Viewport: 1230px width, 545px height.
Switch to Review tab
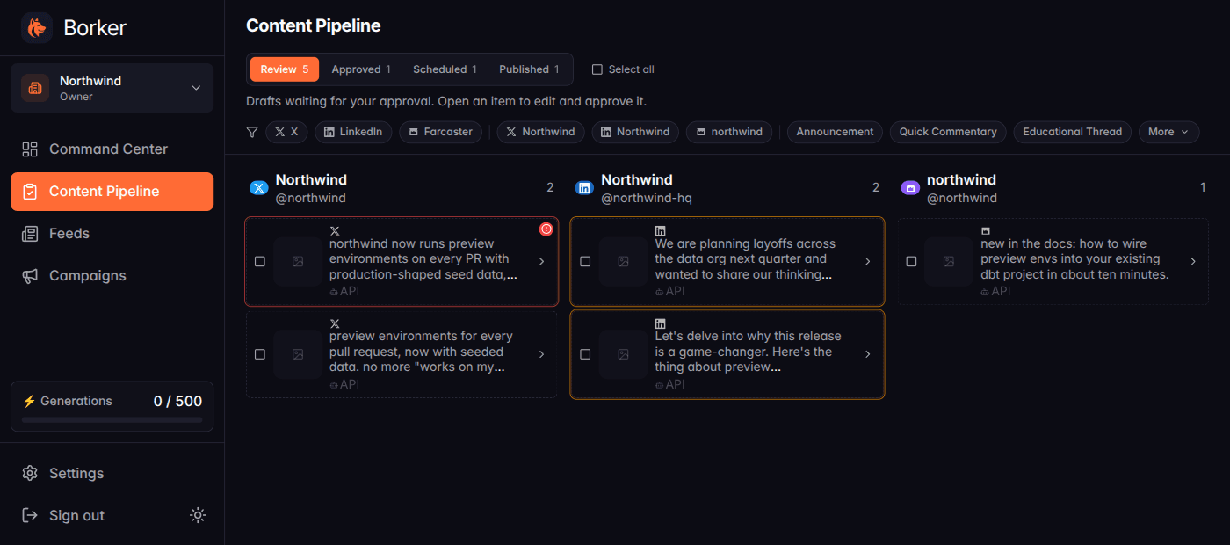pyautogui.click(x=285, y=69)
